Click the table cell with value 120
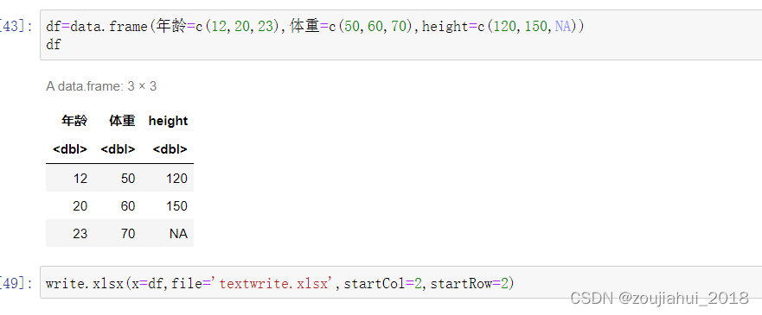Viewport: 762px width, 315px height. point(176,179)
